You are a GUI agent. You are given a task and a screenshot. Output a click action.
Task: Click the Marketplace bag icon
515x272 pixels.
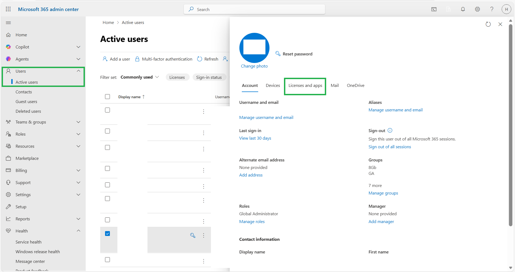point(8,158)
